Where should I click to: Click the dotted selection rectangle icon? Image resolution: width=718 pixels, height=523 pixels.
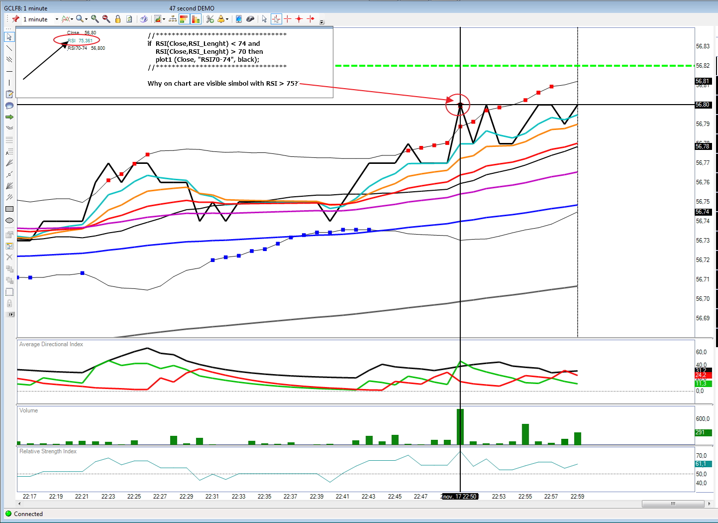tap(9, 291)
